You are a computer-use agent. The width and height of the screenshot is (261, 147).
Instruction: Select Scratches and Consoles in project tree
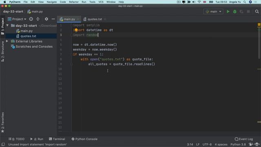(34, 47)
